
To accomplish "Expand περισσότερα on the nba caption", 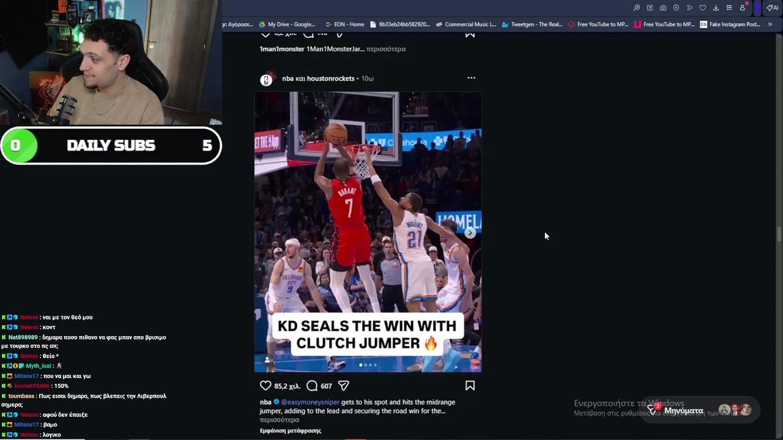I will pos(280,420).
